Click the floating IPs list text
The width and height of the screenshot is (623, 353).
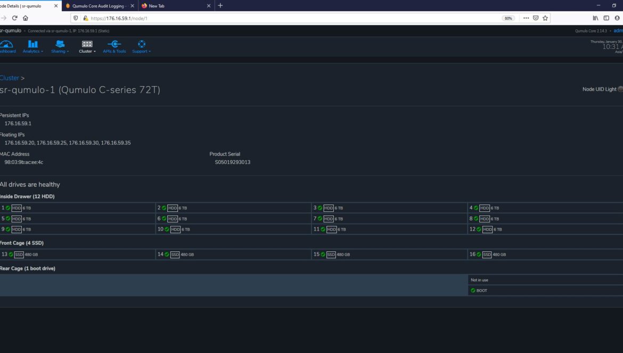click(68, 143)
